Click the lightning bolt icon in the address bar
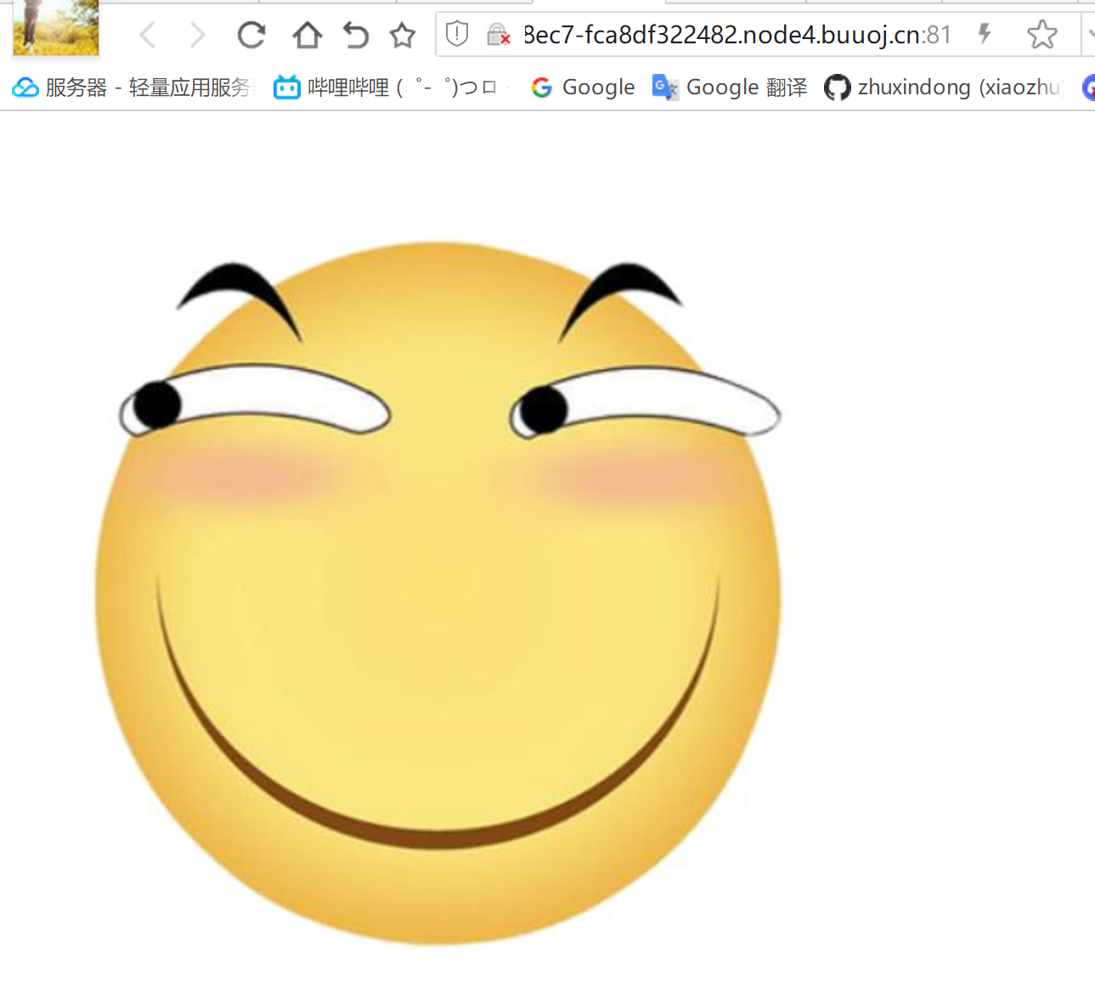 pos(984,35)
